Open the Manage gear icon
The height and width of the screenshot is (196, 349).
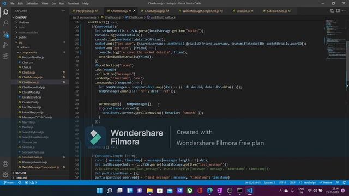click(x=5, y=175)
